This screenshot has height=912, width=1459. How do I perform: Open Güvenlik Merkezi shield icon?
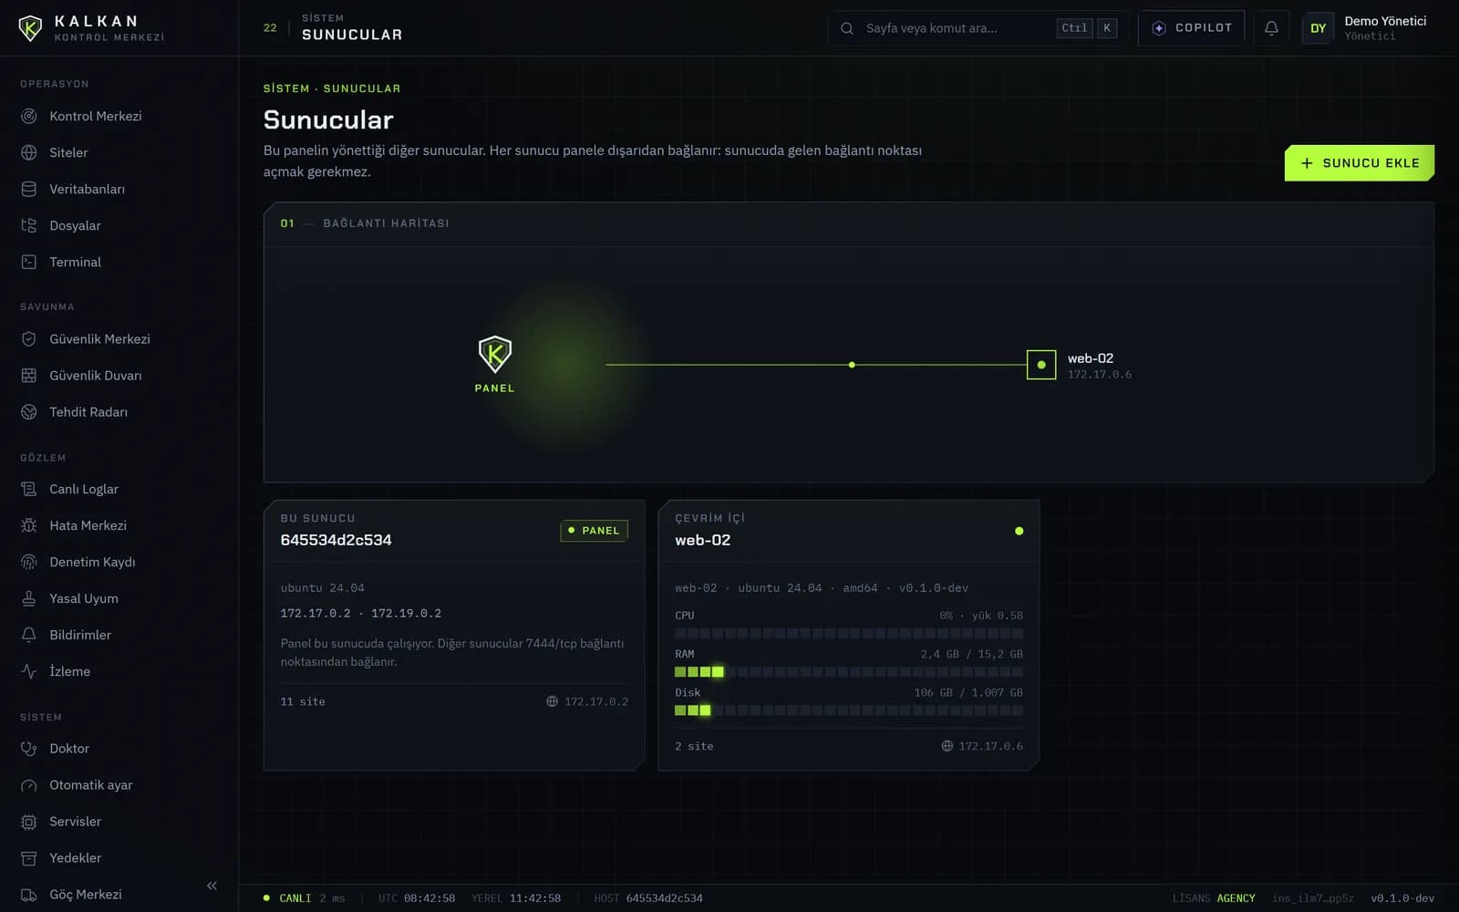(x=29, y=339)
